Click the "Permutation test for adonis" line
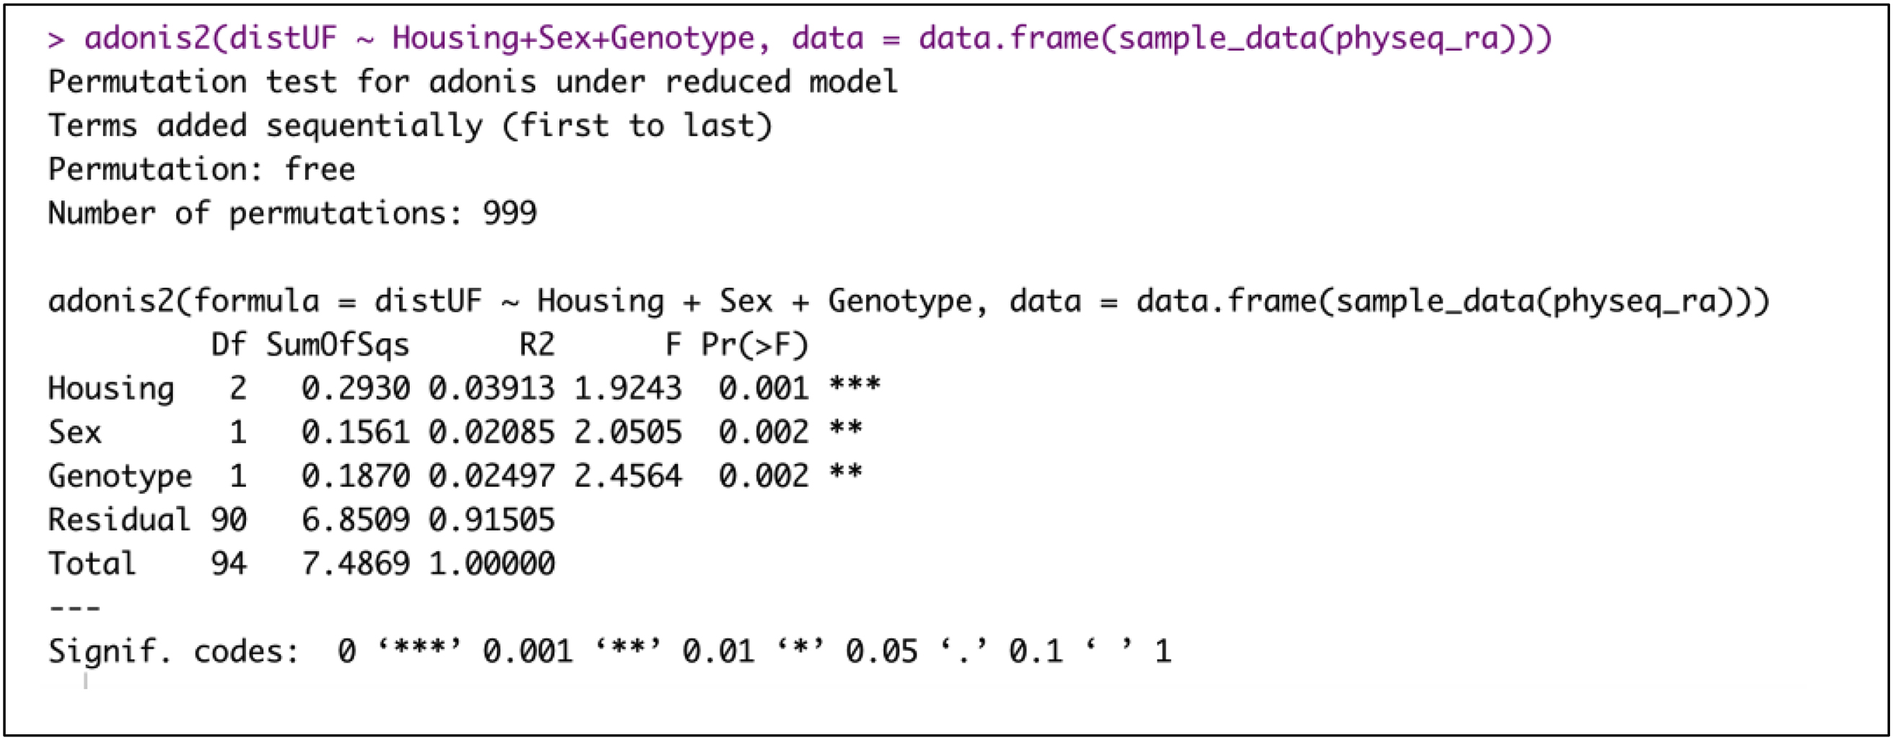 pos(473,82)
